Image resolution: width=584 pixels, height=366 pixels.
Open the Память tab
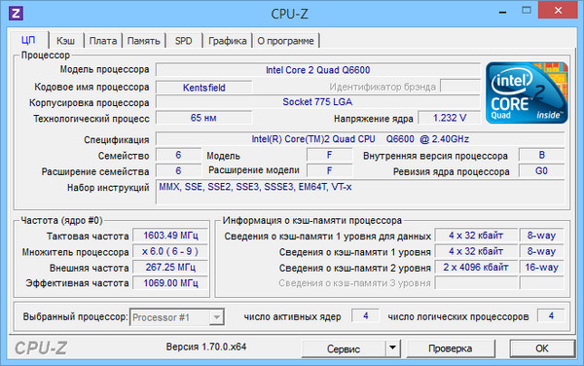144,41
